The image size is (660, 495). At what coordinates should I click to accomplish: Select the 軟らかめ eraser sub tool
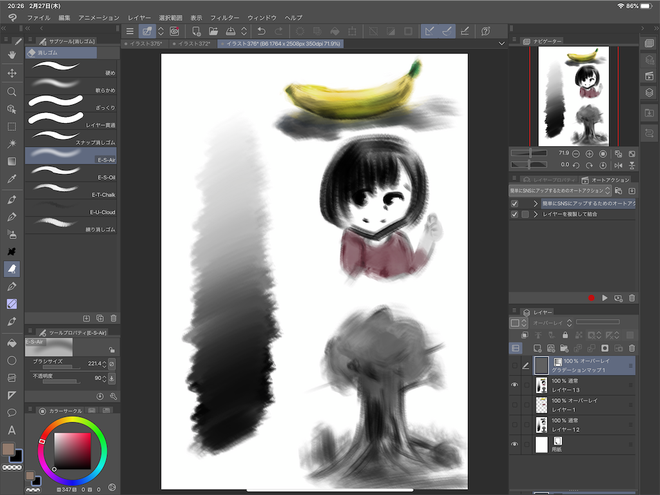coord(71,86)
